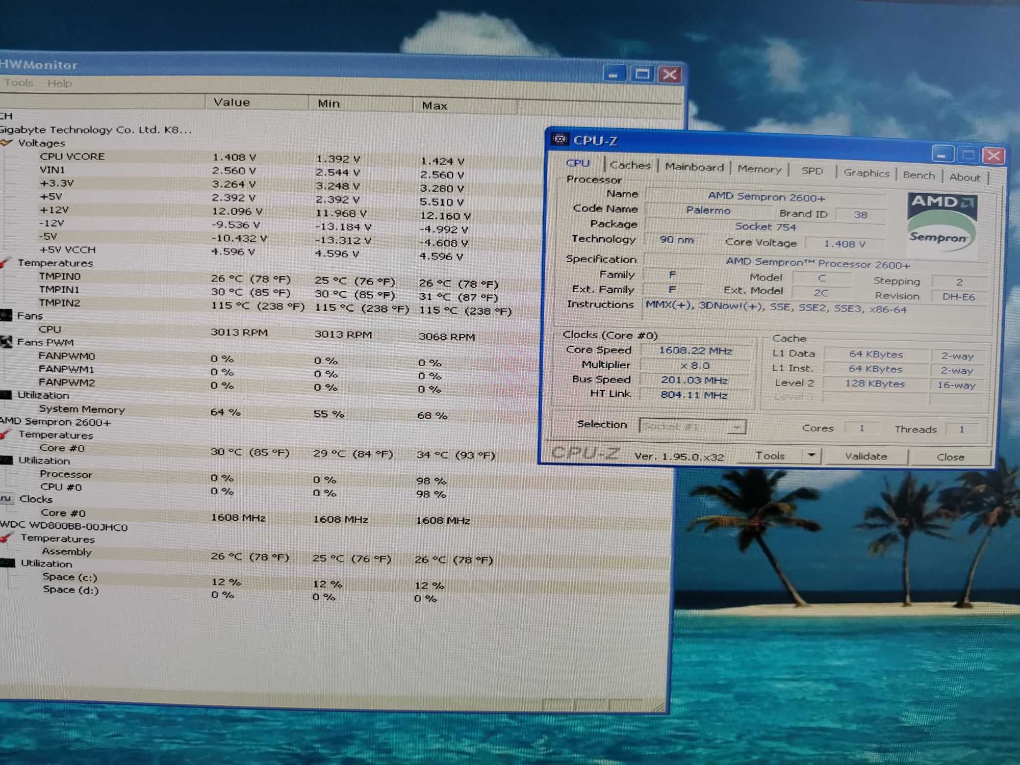Click the Tools button in CPU-Z
Viewport: 1020px width, 765px height.
coord(771,455)
